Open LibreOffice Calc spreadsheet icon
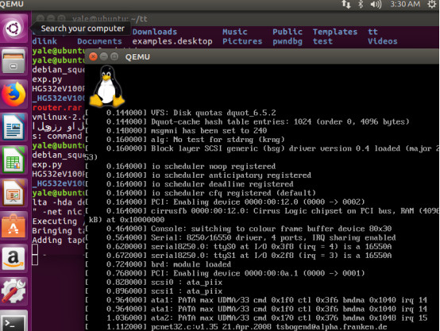Image resolution: width=440 pixels, height=331 pixels. [14, 160]
